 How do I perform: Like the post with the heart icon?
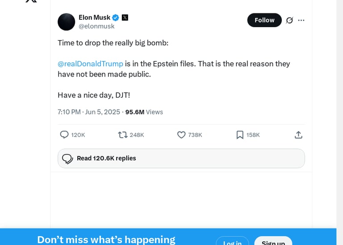point(181,135)
